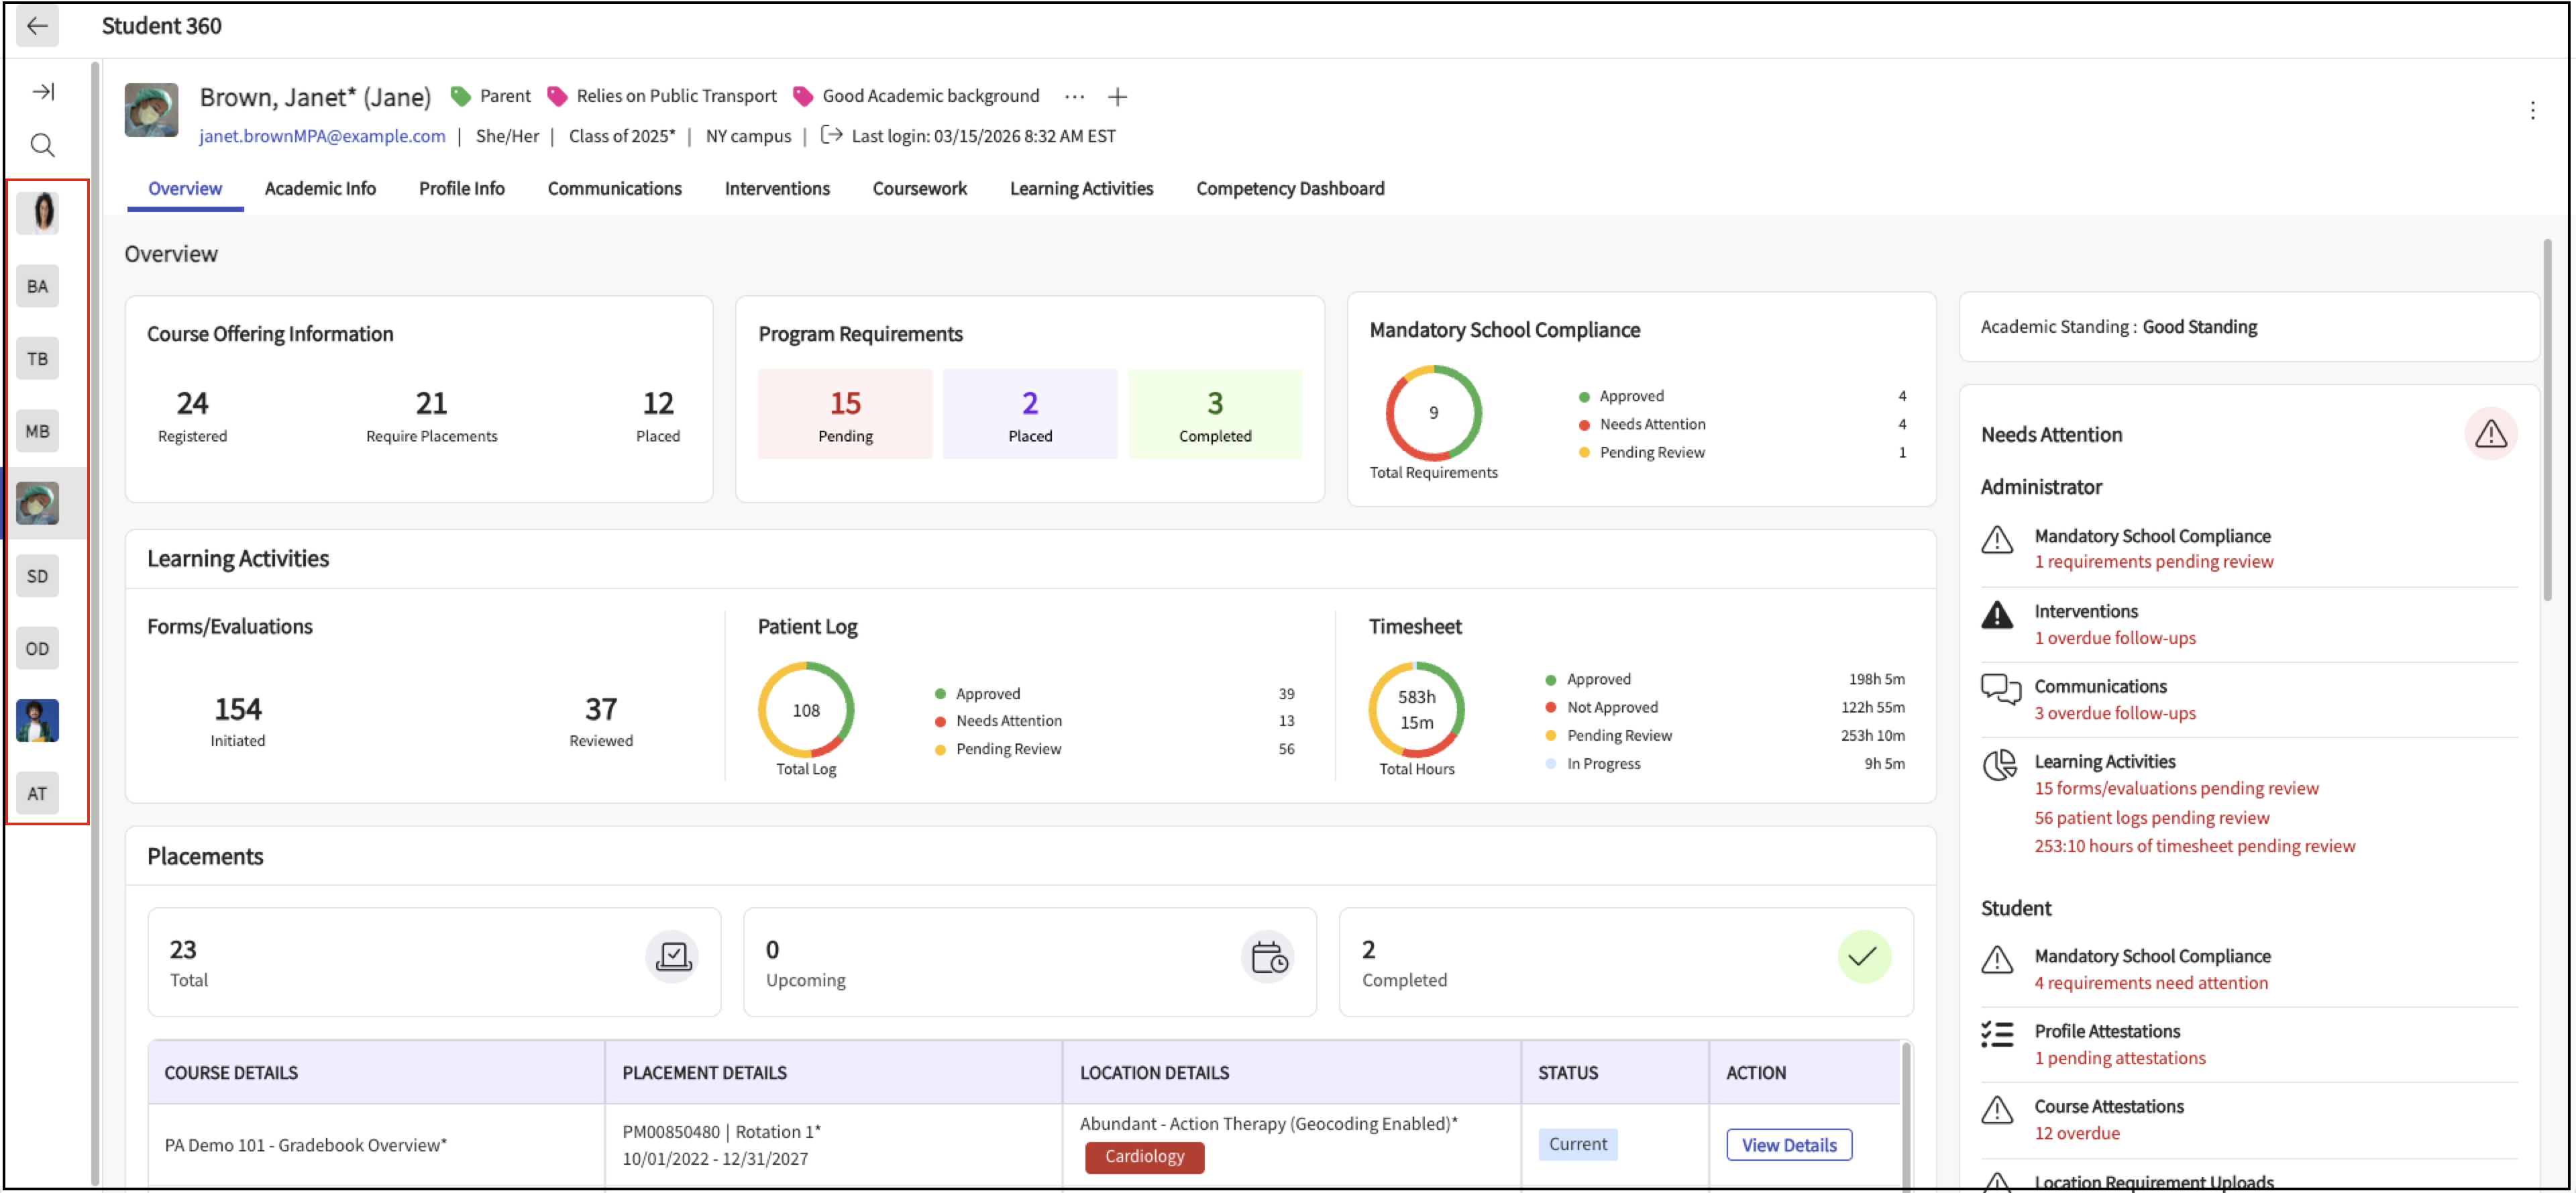Open the student search magnifier icon
The image size is (2576, 1193).
click(x=42, y=146)
